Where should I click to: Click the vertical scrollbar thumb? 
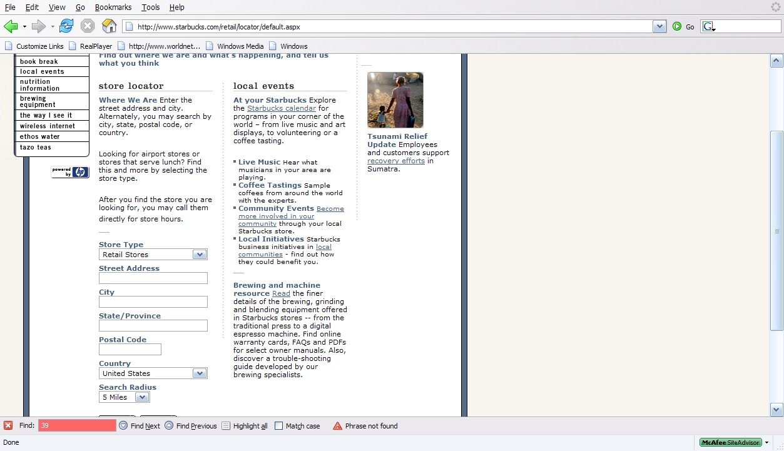776,231
